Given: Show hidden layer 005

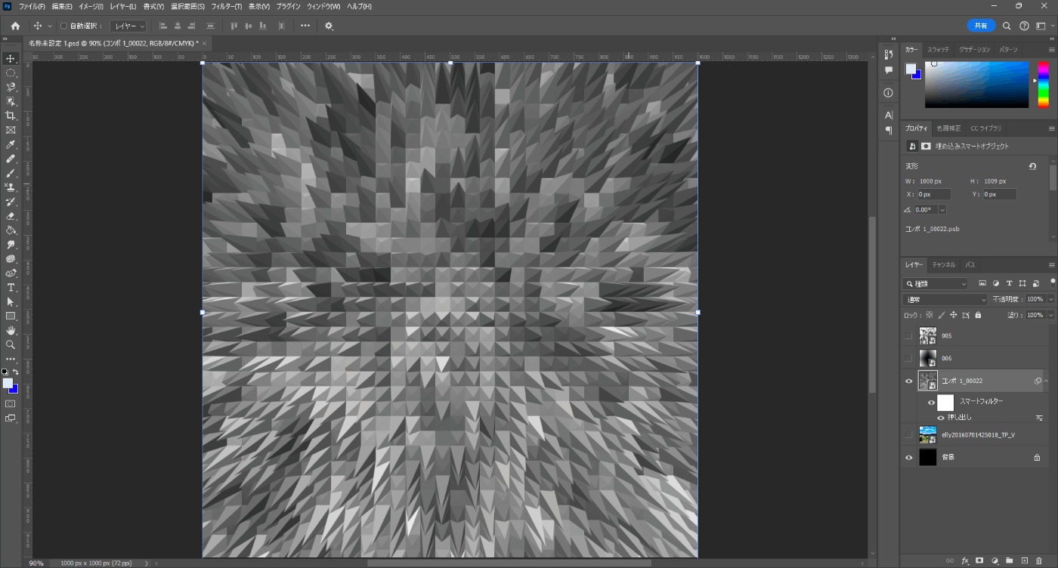Looking at the screenshot, I should 908,335.
